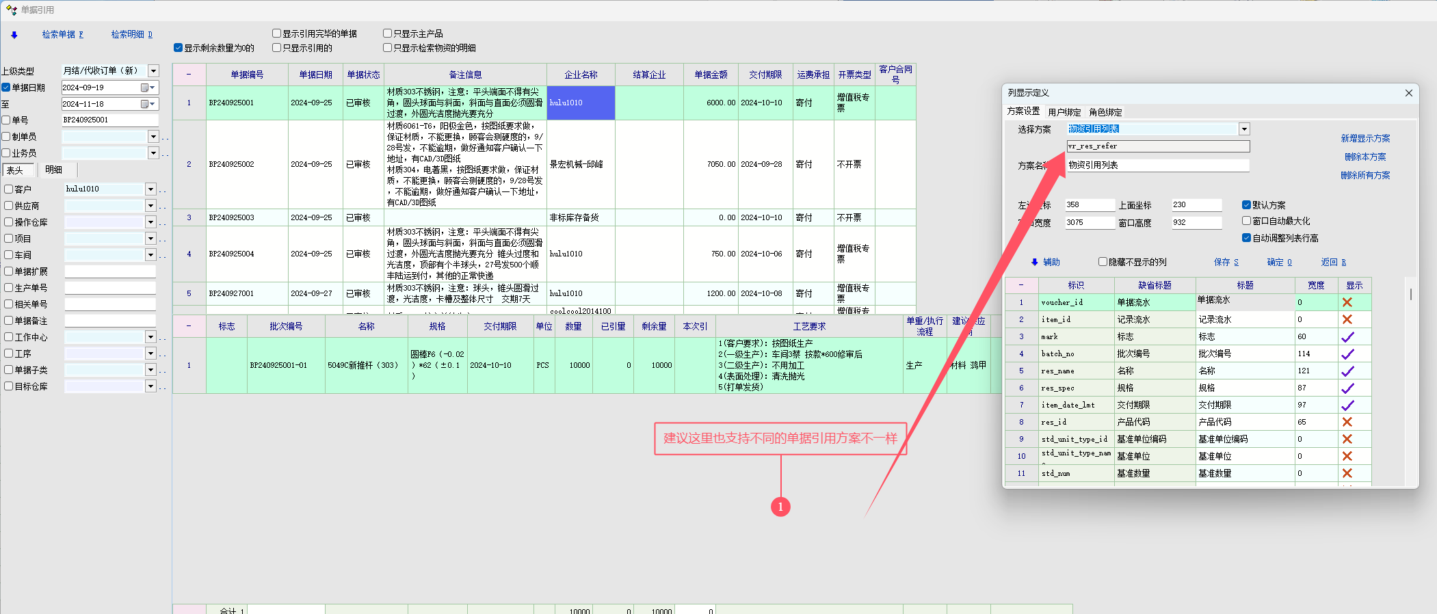Viewport: 1437px width, 614px height.
Task: Uncheck 显示剩余数量为0的 checkbox
Action: [x=179, y=48]
